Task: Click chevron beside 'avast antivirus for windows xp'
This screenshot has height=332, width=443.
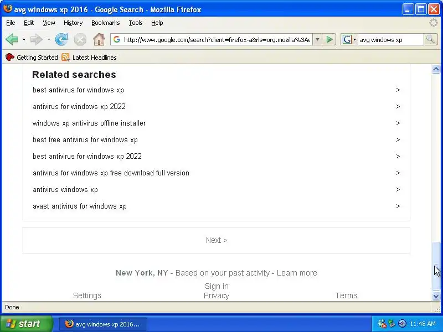Action: pos(398,206)
